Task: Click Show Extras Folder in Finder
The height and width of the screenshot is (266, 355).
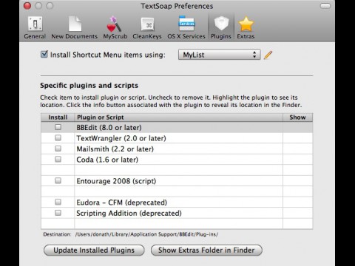Action: point(206,250)
